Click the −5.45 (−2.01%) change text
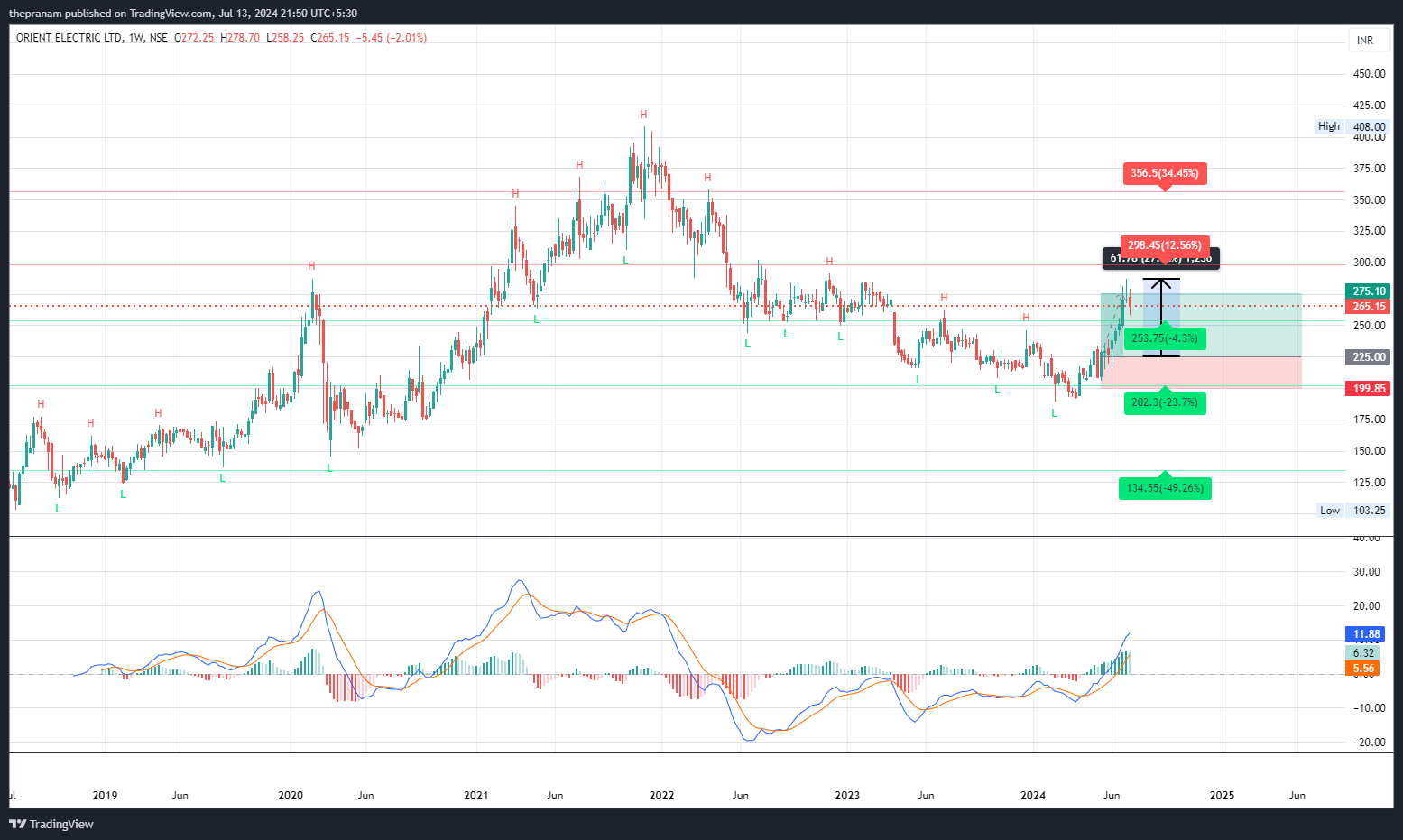This screenshot has height=840, width=1403. pos(392,38)
